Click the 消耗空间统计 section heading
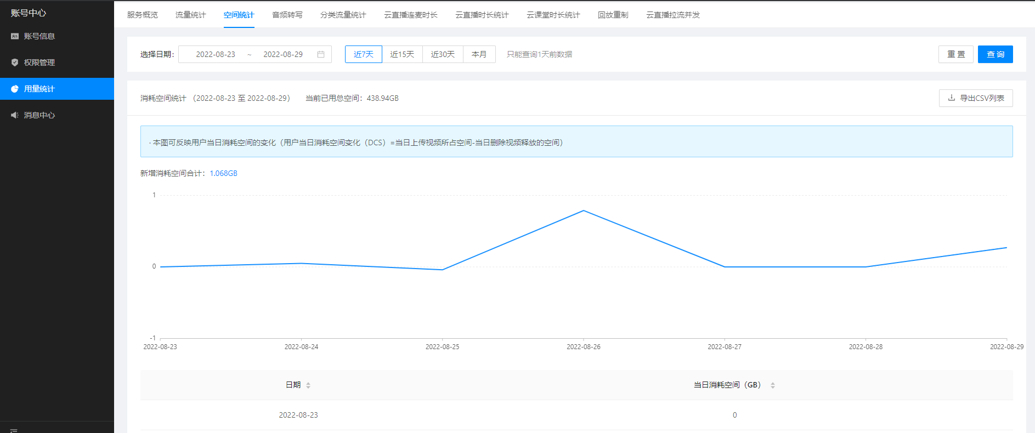Image resolution: width=1035 pixels, height=433 pixels. pos(163,98)
